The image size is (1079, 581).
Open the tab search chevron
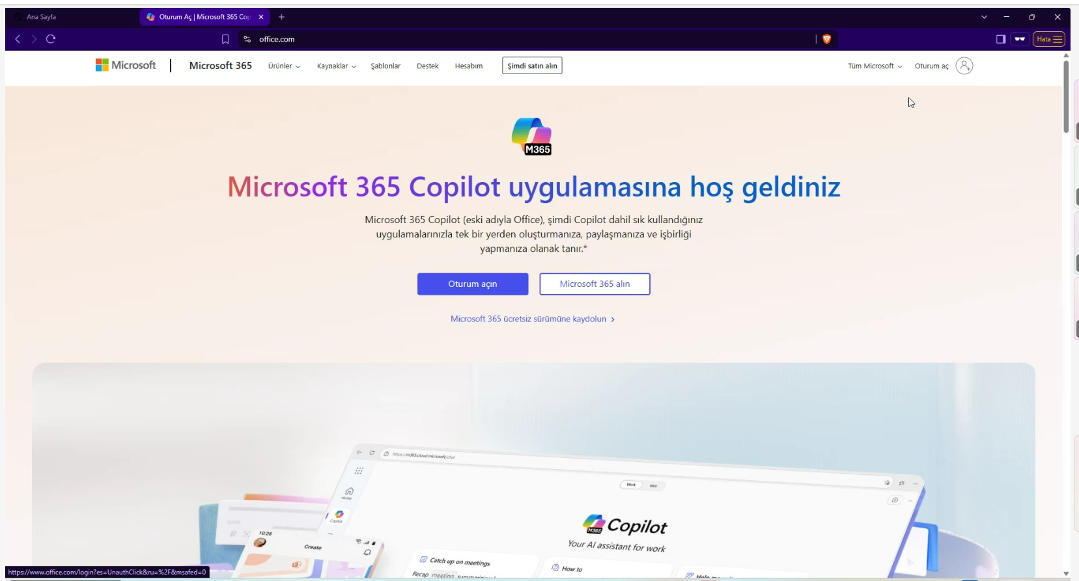coord(984,17)
